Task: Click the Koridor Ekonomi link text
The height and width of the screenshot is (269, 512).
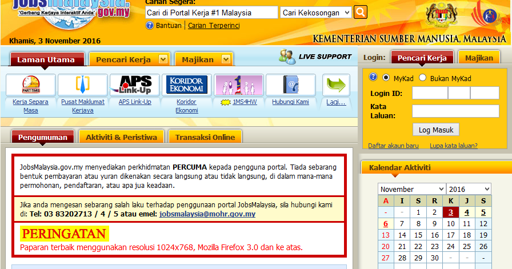Action: click(186, 106)
